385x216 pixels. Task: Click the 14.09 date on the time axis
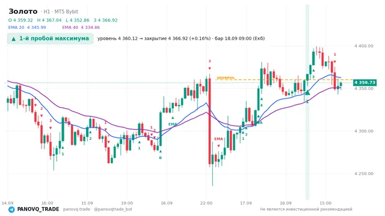pyautogui.click(x=7, y=203)
